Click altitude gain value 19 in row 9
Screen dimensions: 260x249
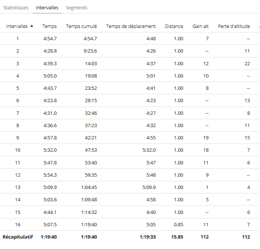[206, 138]
